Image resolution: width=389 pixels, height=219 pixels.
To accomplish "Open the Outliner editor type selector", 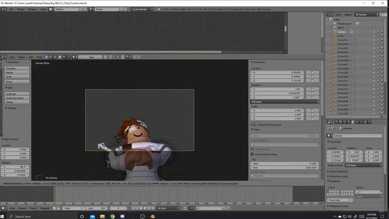I will pyautogui.click(x=329, y=15).
